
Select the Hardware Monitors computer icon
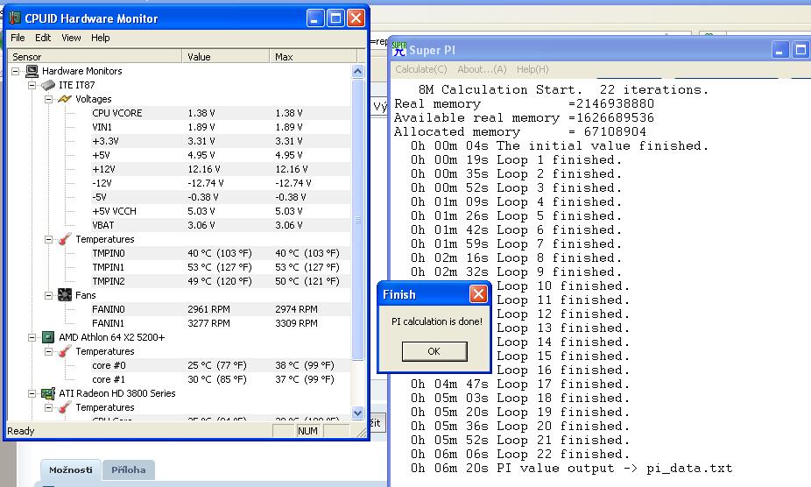(x=32, y=71)
